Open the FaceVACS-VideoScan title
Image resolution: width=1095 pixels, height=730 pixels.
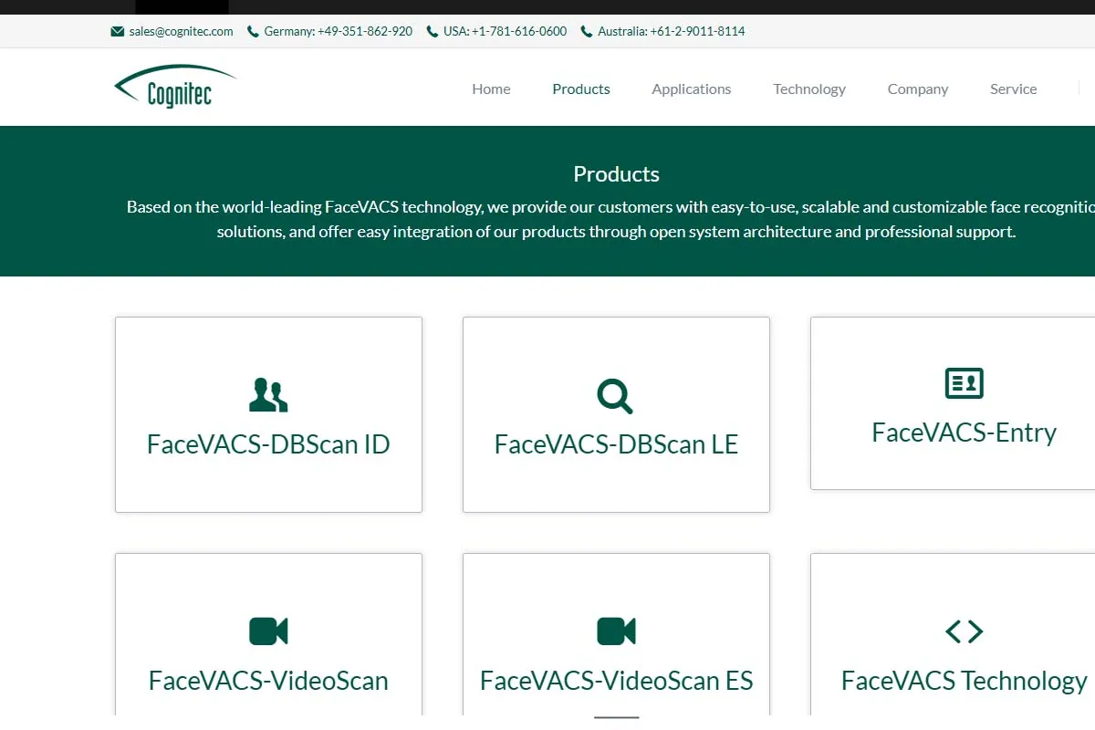tap(268, 681)
